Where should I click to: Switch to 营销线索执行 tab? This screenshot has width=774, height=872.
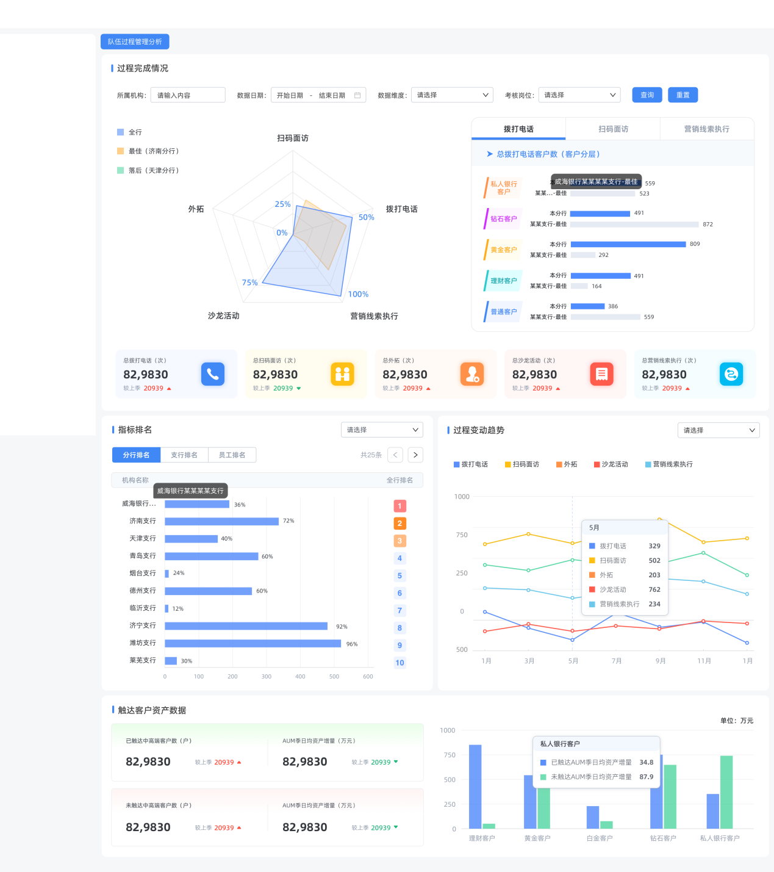pyautogui.click(x=707, y=129)
